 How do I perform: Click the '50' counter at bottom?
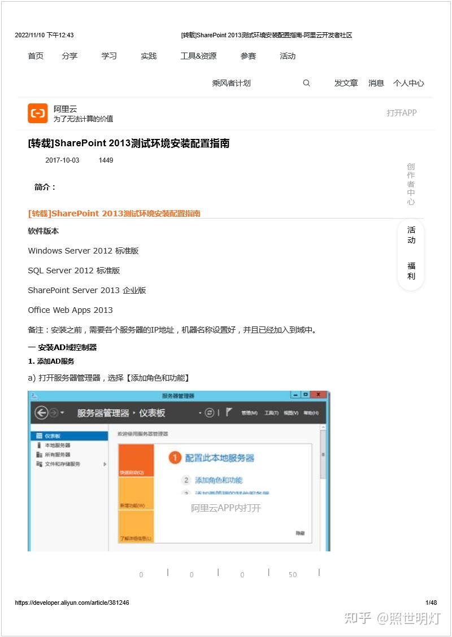click(293, 574)
